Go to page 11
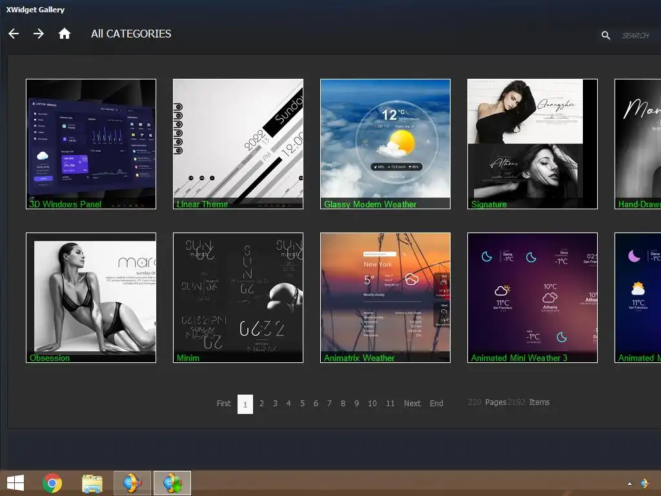The width and height of the screenshot is (661, 496). coord(391,404)
